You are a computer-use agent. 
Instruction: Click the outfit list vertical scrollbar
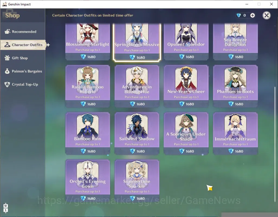click(x=275, y=144)
